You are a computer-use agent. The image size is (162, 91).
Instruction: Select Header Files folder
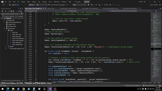(12, 24)
